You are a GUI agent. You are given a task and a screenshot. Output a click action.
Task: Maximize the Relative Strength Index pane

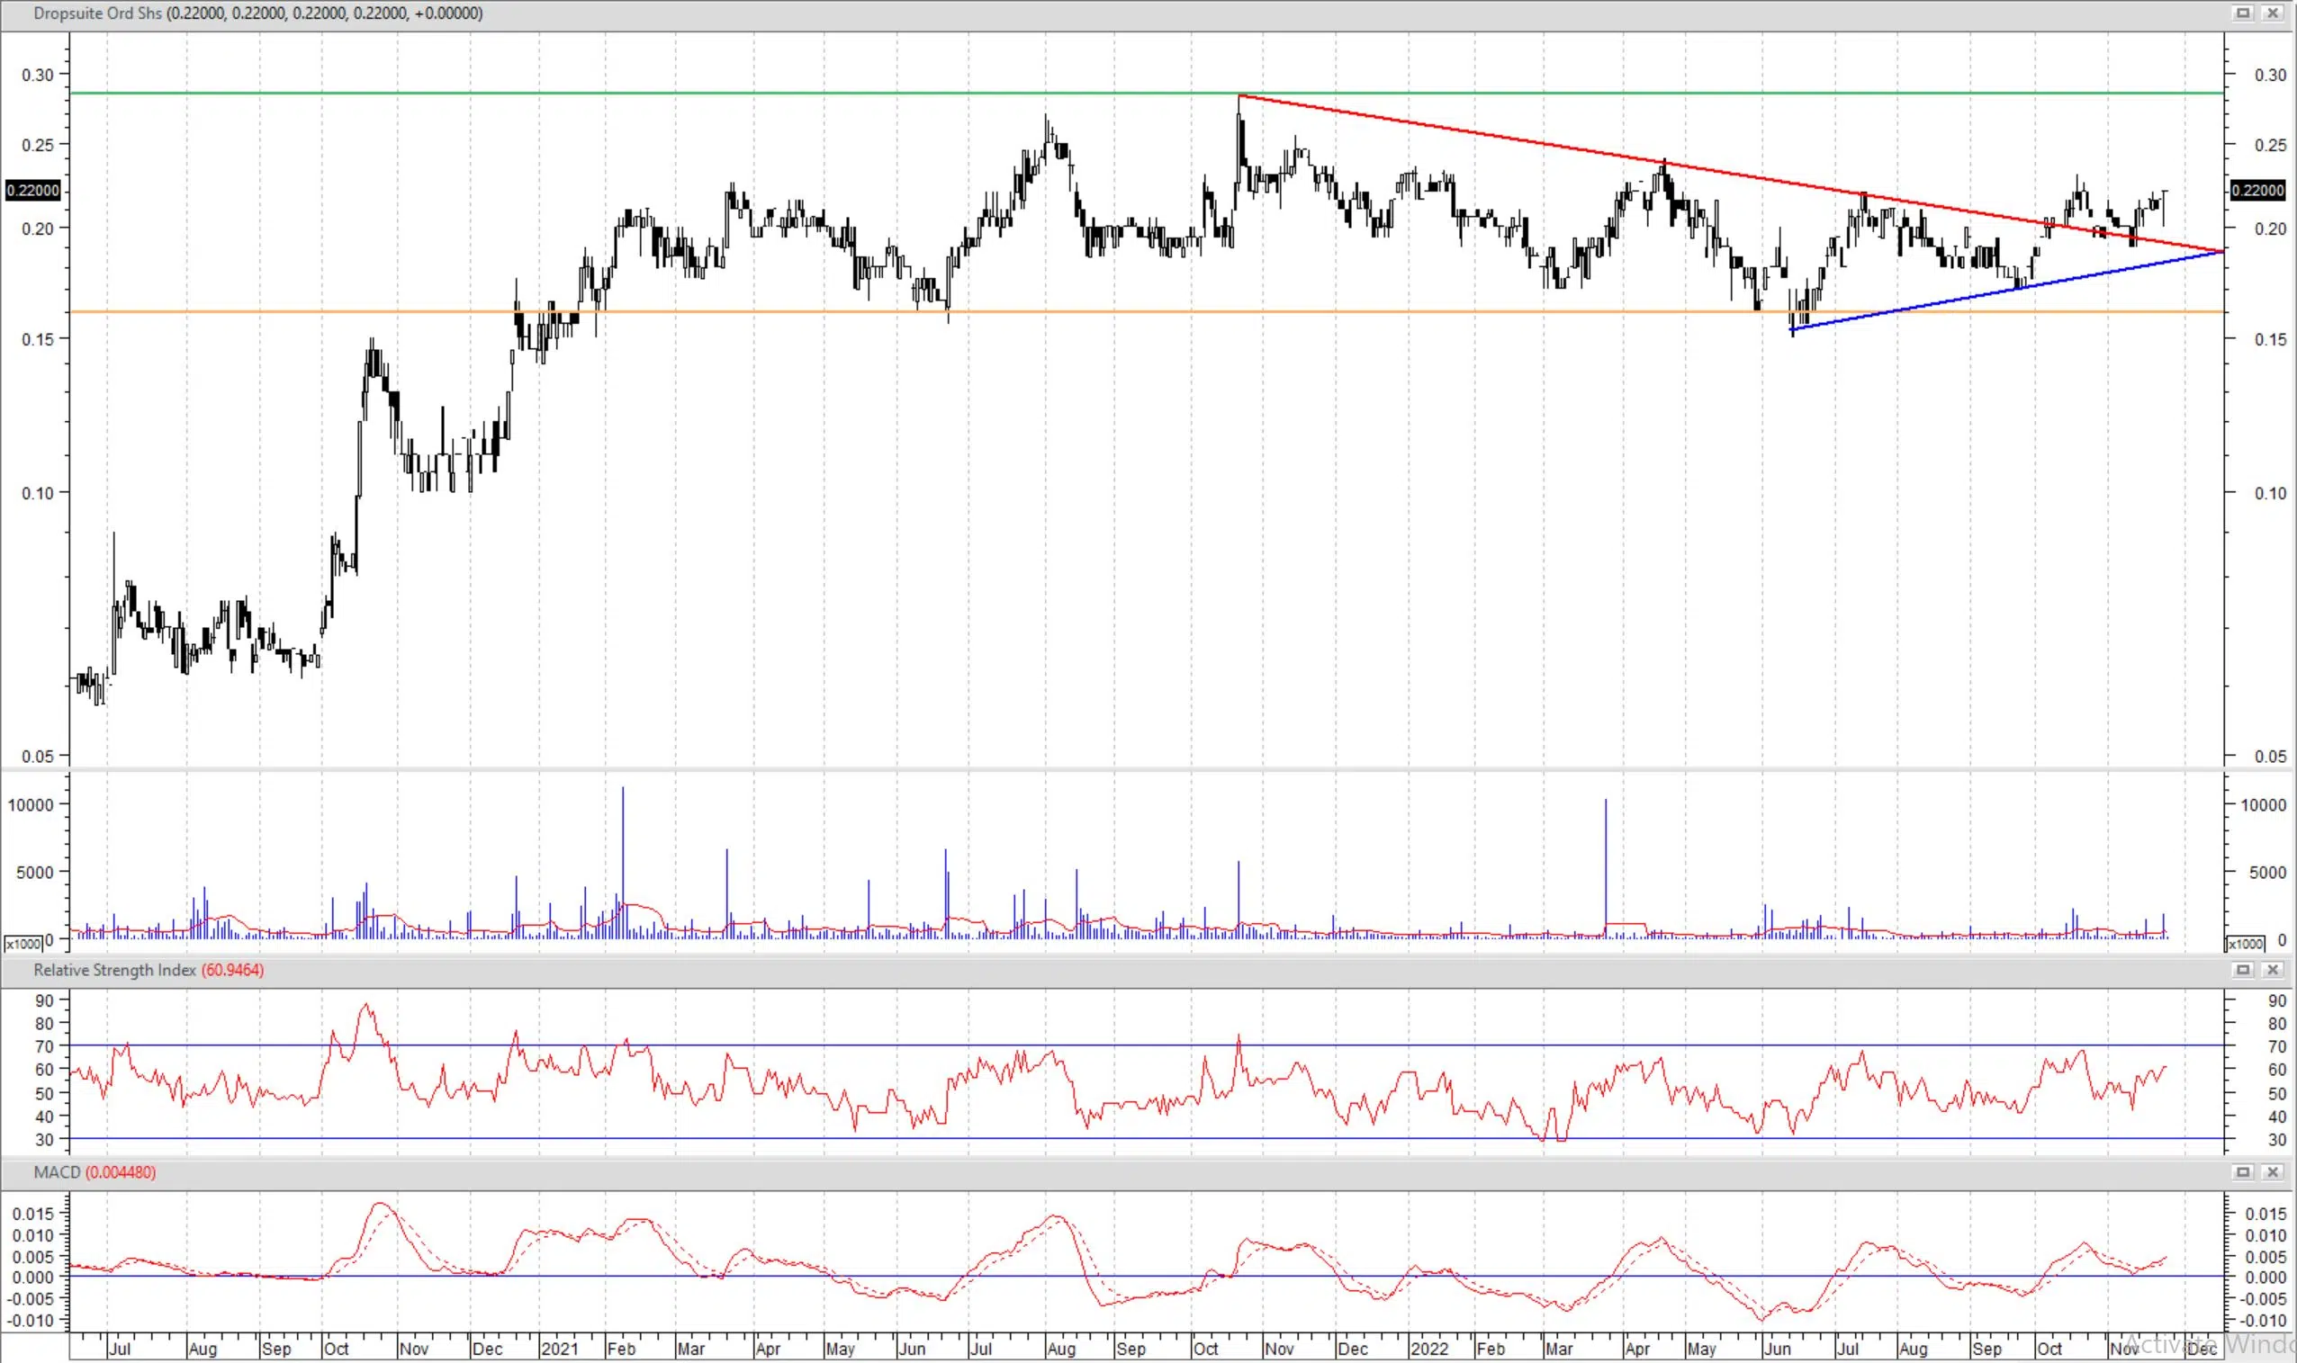(x=2243, y=970)
